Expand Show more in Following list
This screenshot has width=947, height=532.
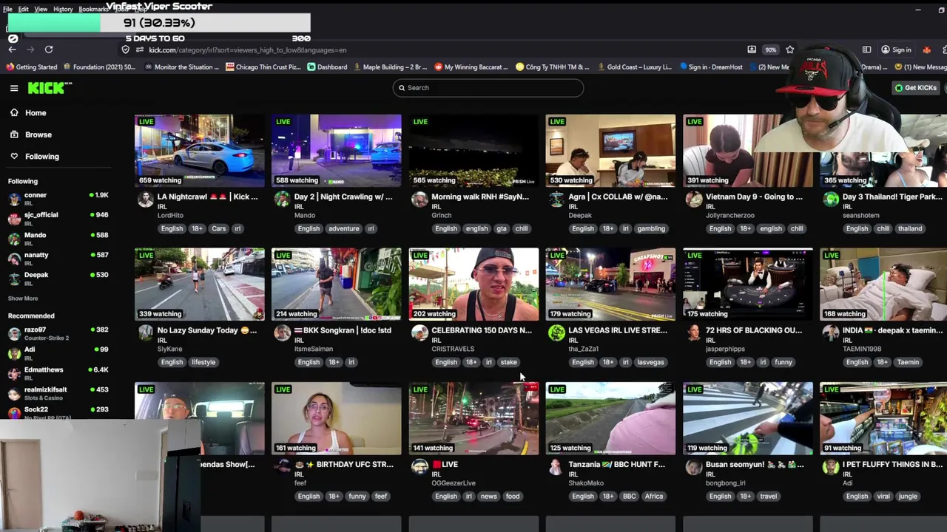tap(23, 299)
